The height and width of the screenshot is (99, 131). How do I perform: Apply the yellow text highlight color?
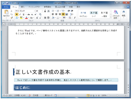click(21, 18)
